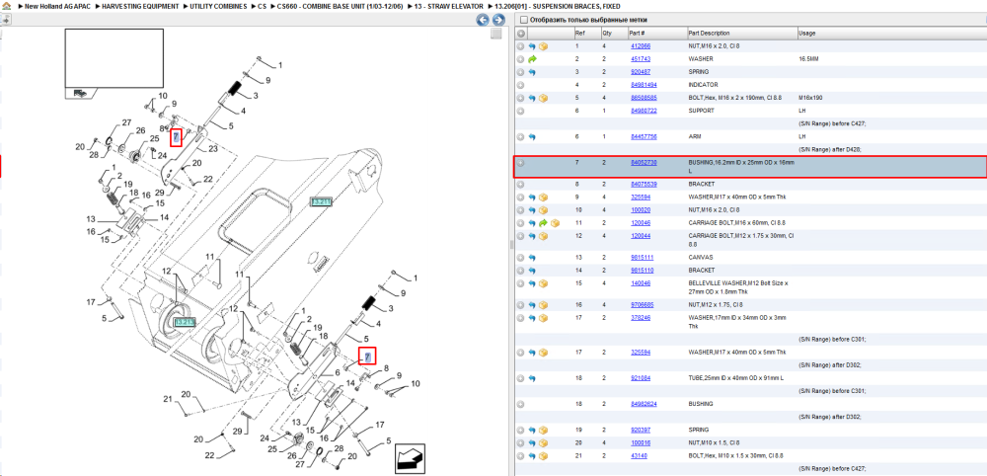Open part number link 451743
This screenshot has height=476, width=987.
point(641,58)
